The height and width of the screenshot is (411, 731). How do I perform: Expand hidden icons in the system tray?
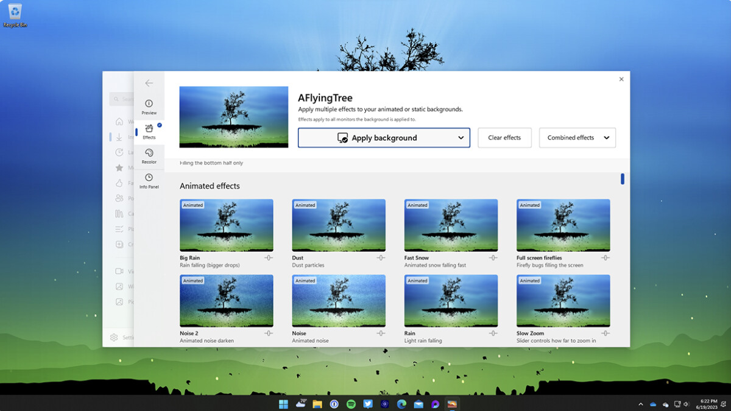(x=640, y=404)
